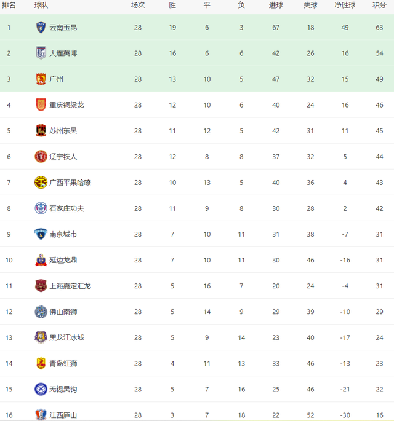
Task: Click the 云南玉昆 team logo
Action: click(x=41, y=28)
